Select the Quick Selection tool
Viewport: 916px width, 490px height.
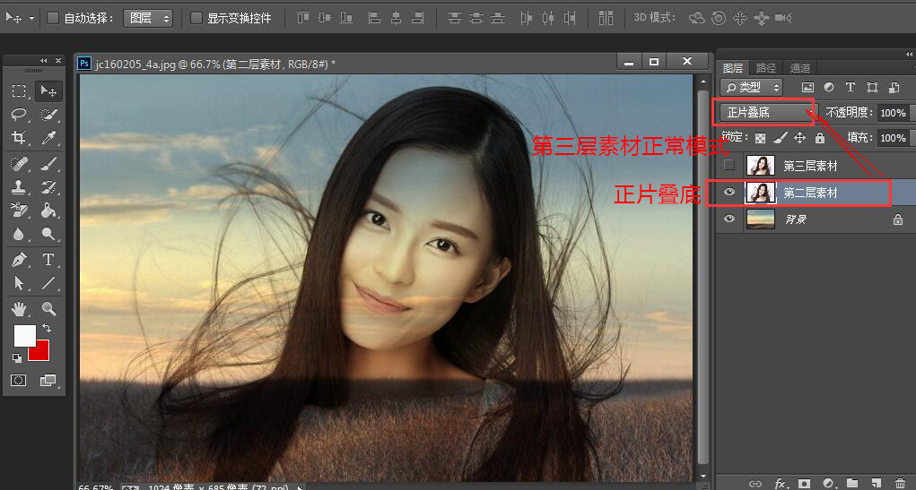48,115
